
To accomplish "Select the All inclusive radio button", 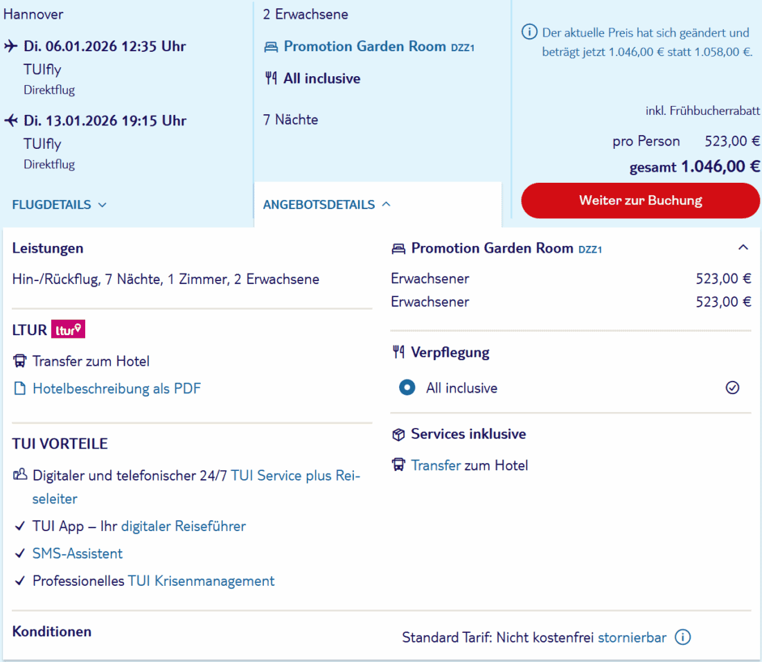I will coord(407,388).
